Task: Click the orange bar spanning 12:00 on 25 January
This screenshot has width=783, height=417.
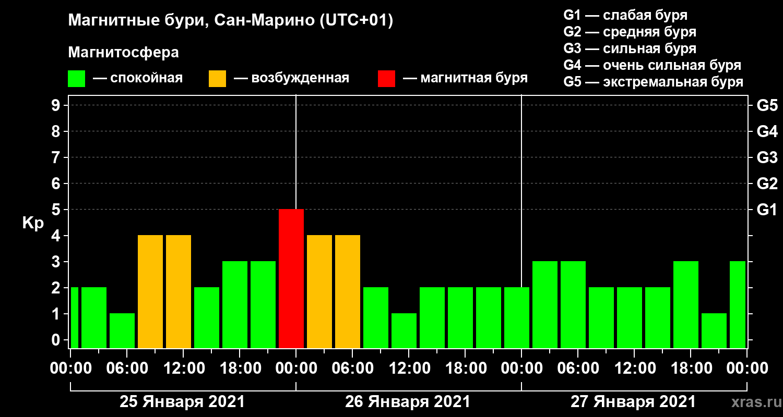Action: click(179, 291)
